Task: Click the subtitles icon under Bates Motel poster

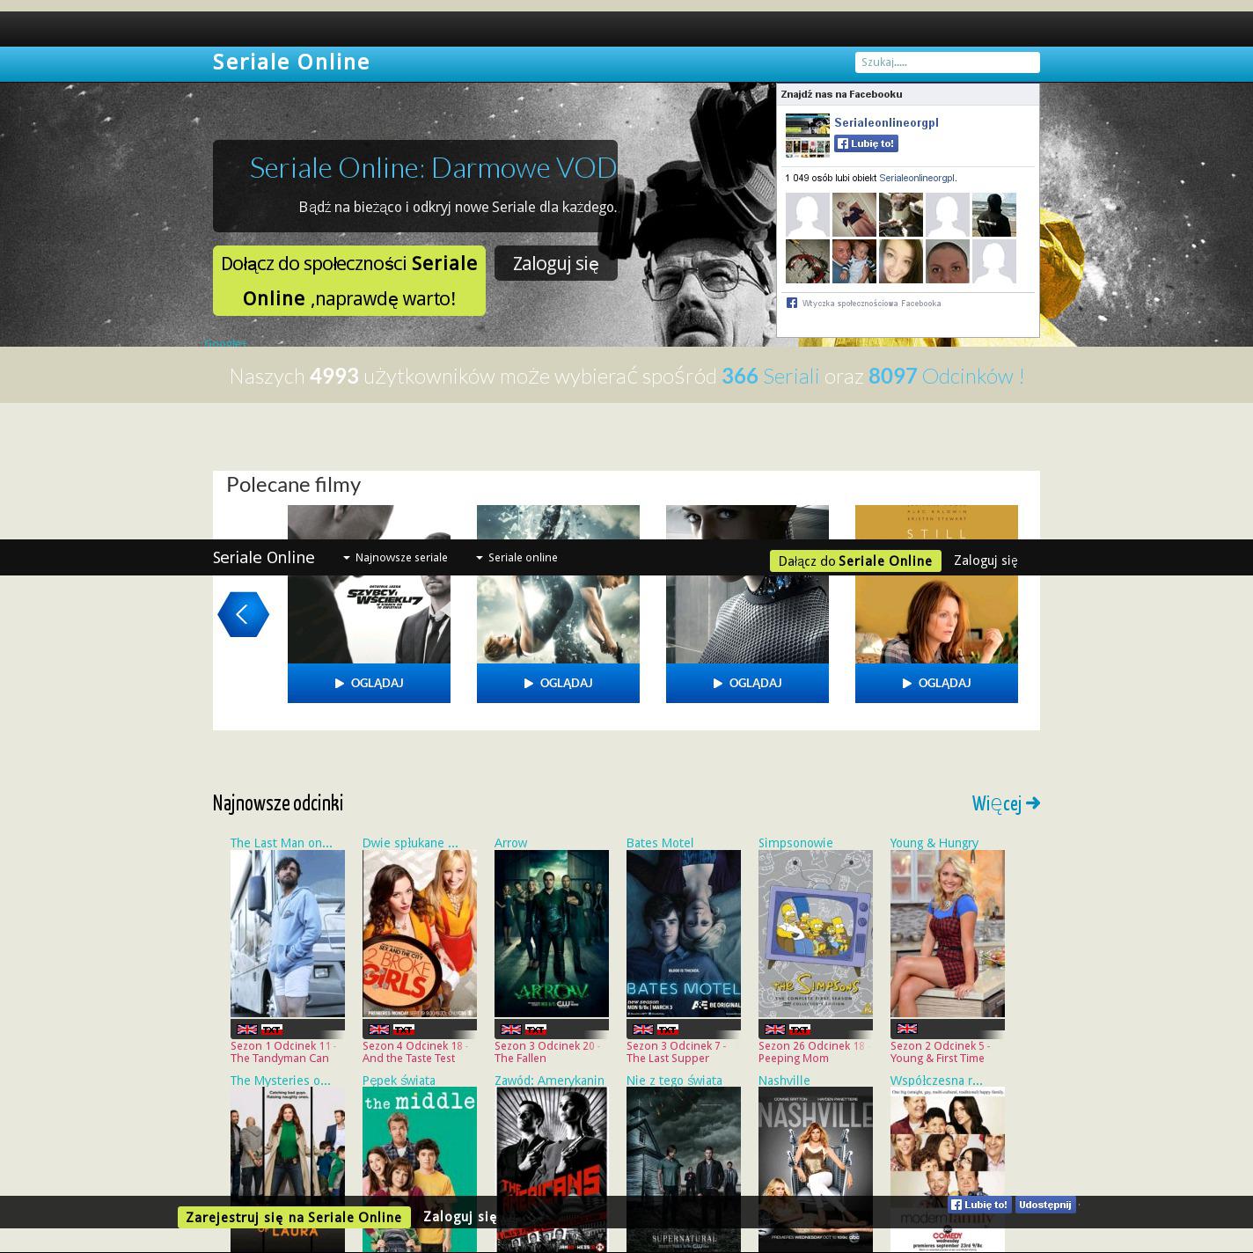Action: (668, 1030)
